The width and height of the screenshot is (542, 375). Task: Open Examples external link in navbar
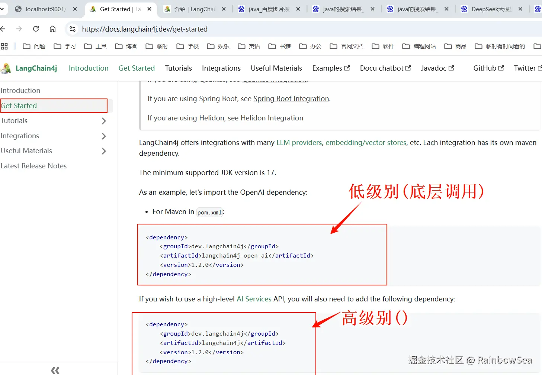(x=331, y=68)
